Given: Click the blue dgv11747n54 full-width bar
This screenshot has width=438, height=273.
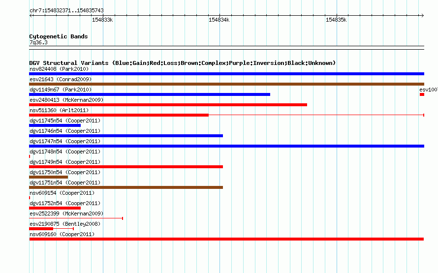Looking at the screenshot, I should click(x=226, y=146).
